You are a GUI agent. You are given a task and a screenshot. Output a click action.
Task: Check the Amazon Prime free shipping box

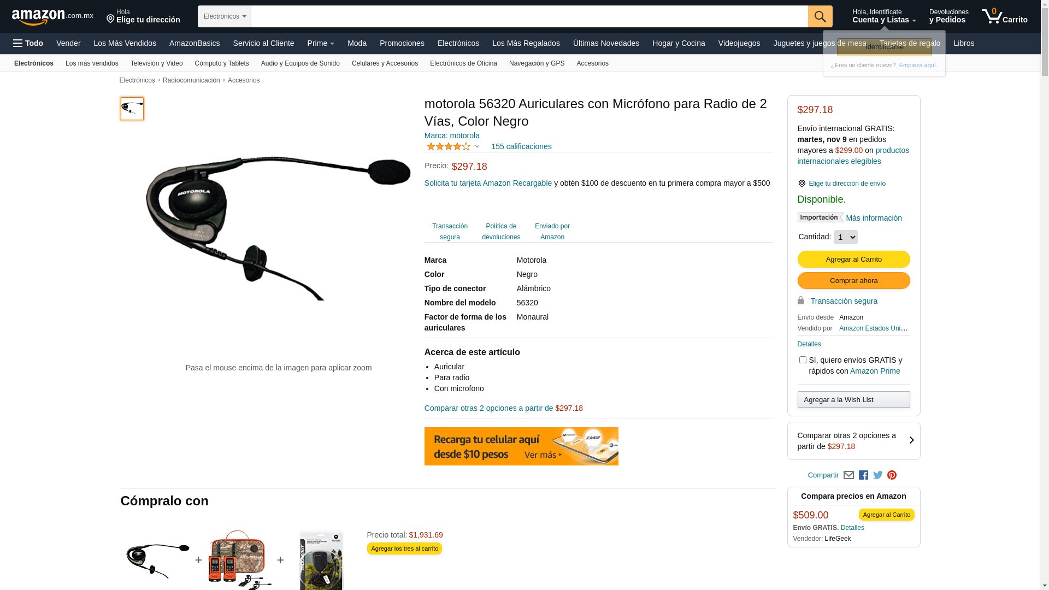tap(803, 359)
